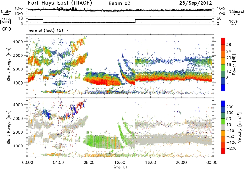The image size is (245, 169).
Task: Click the '-200' tick on the Velocity colorbar
Action: pos(232,148)
